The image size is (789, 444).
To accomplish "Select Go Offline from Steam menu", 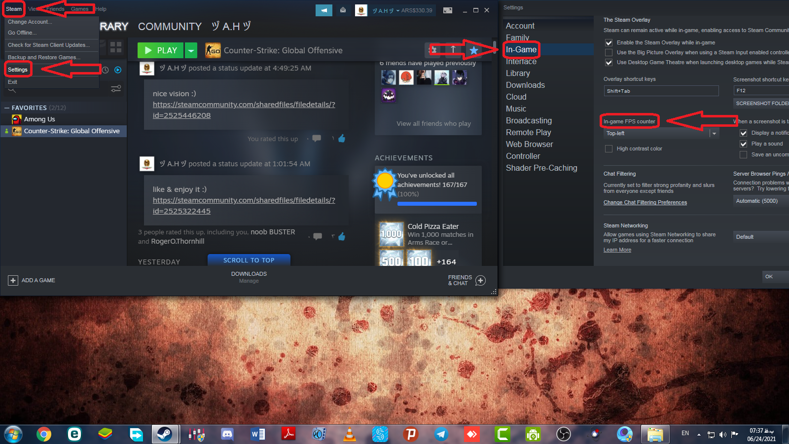I will tap(22, 33).
